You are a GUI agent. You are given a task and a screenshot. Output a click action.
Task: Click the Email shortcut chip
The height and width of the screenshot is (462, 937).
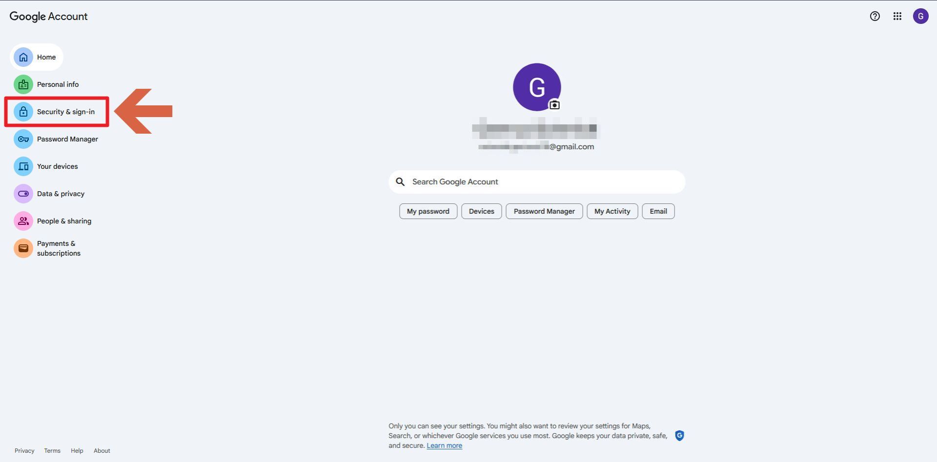pyautogui.click(x=658, y=211)
